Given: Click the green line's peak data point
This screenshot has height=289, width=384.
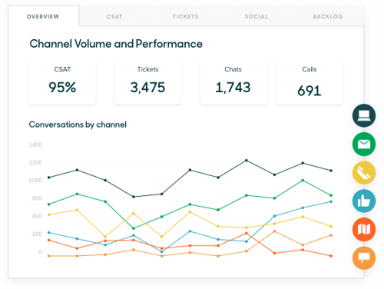Looking at the screenshot, I should click(303, 181).
